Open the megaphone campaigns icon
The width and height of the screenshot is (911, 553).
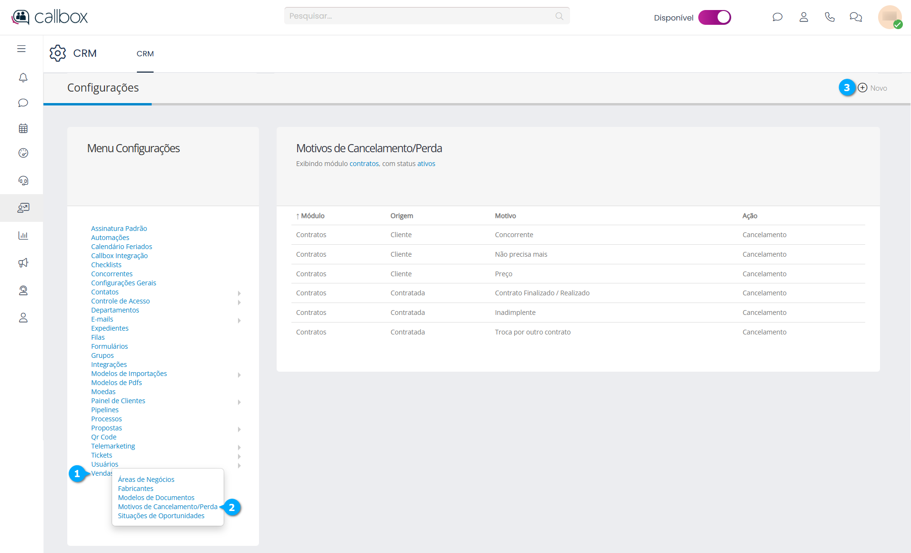point(23,263)
